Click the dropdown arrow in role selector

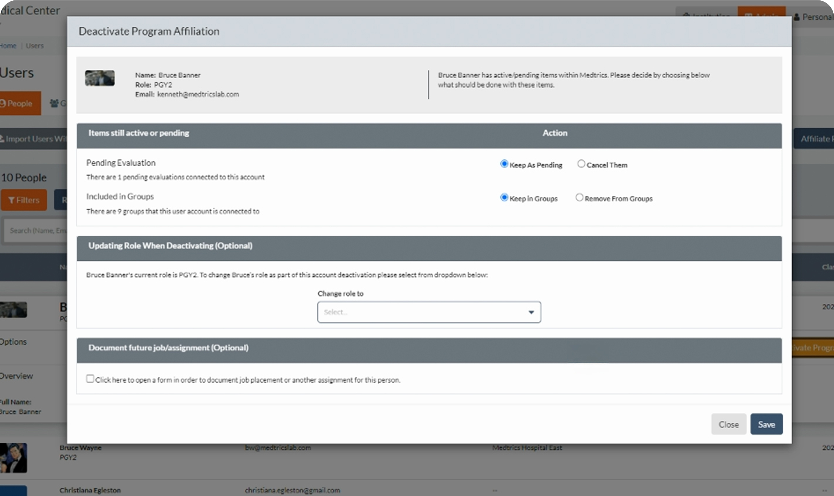(x=531, y=312)
